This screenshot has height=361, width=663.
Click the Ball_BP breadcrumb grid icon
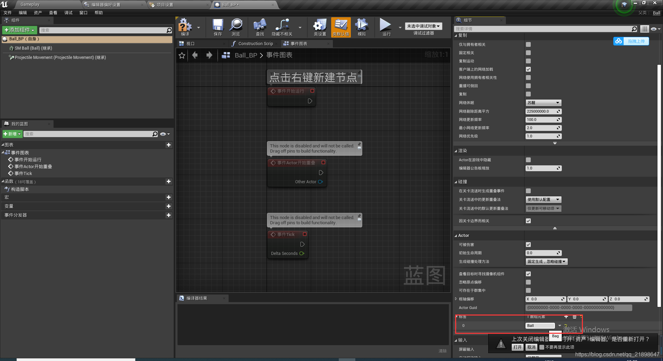[x=226, y=55]
